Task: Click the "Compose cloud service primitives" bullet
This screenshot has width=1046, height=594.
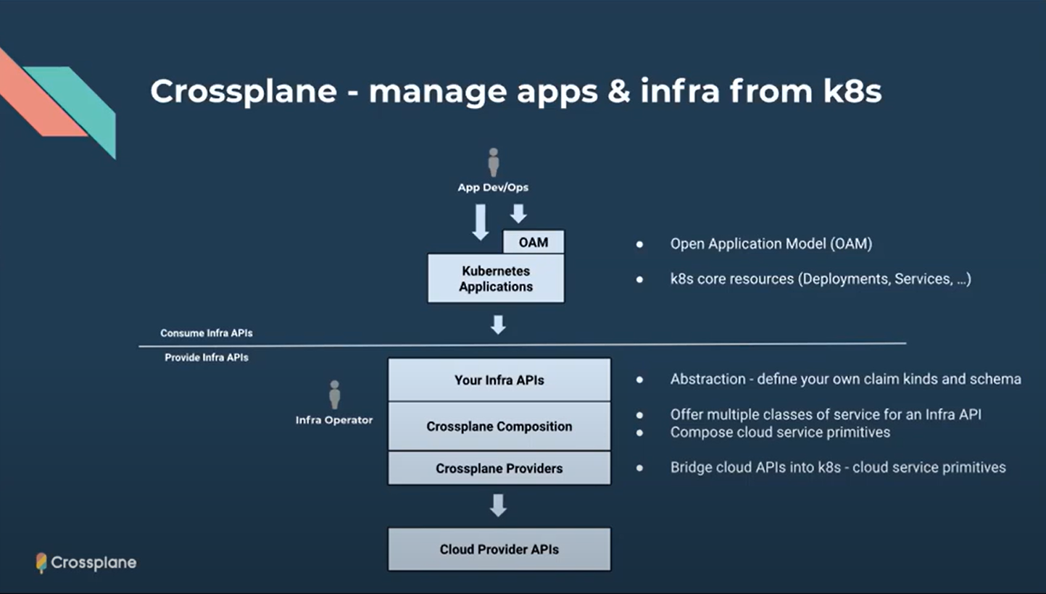Action: coord(781,432)
